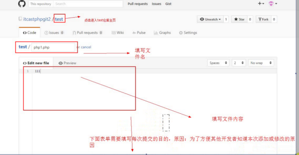View the Pulse tab
The image size is (299, 155).
click(x=139, y=33)
